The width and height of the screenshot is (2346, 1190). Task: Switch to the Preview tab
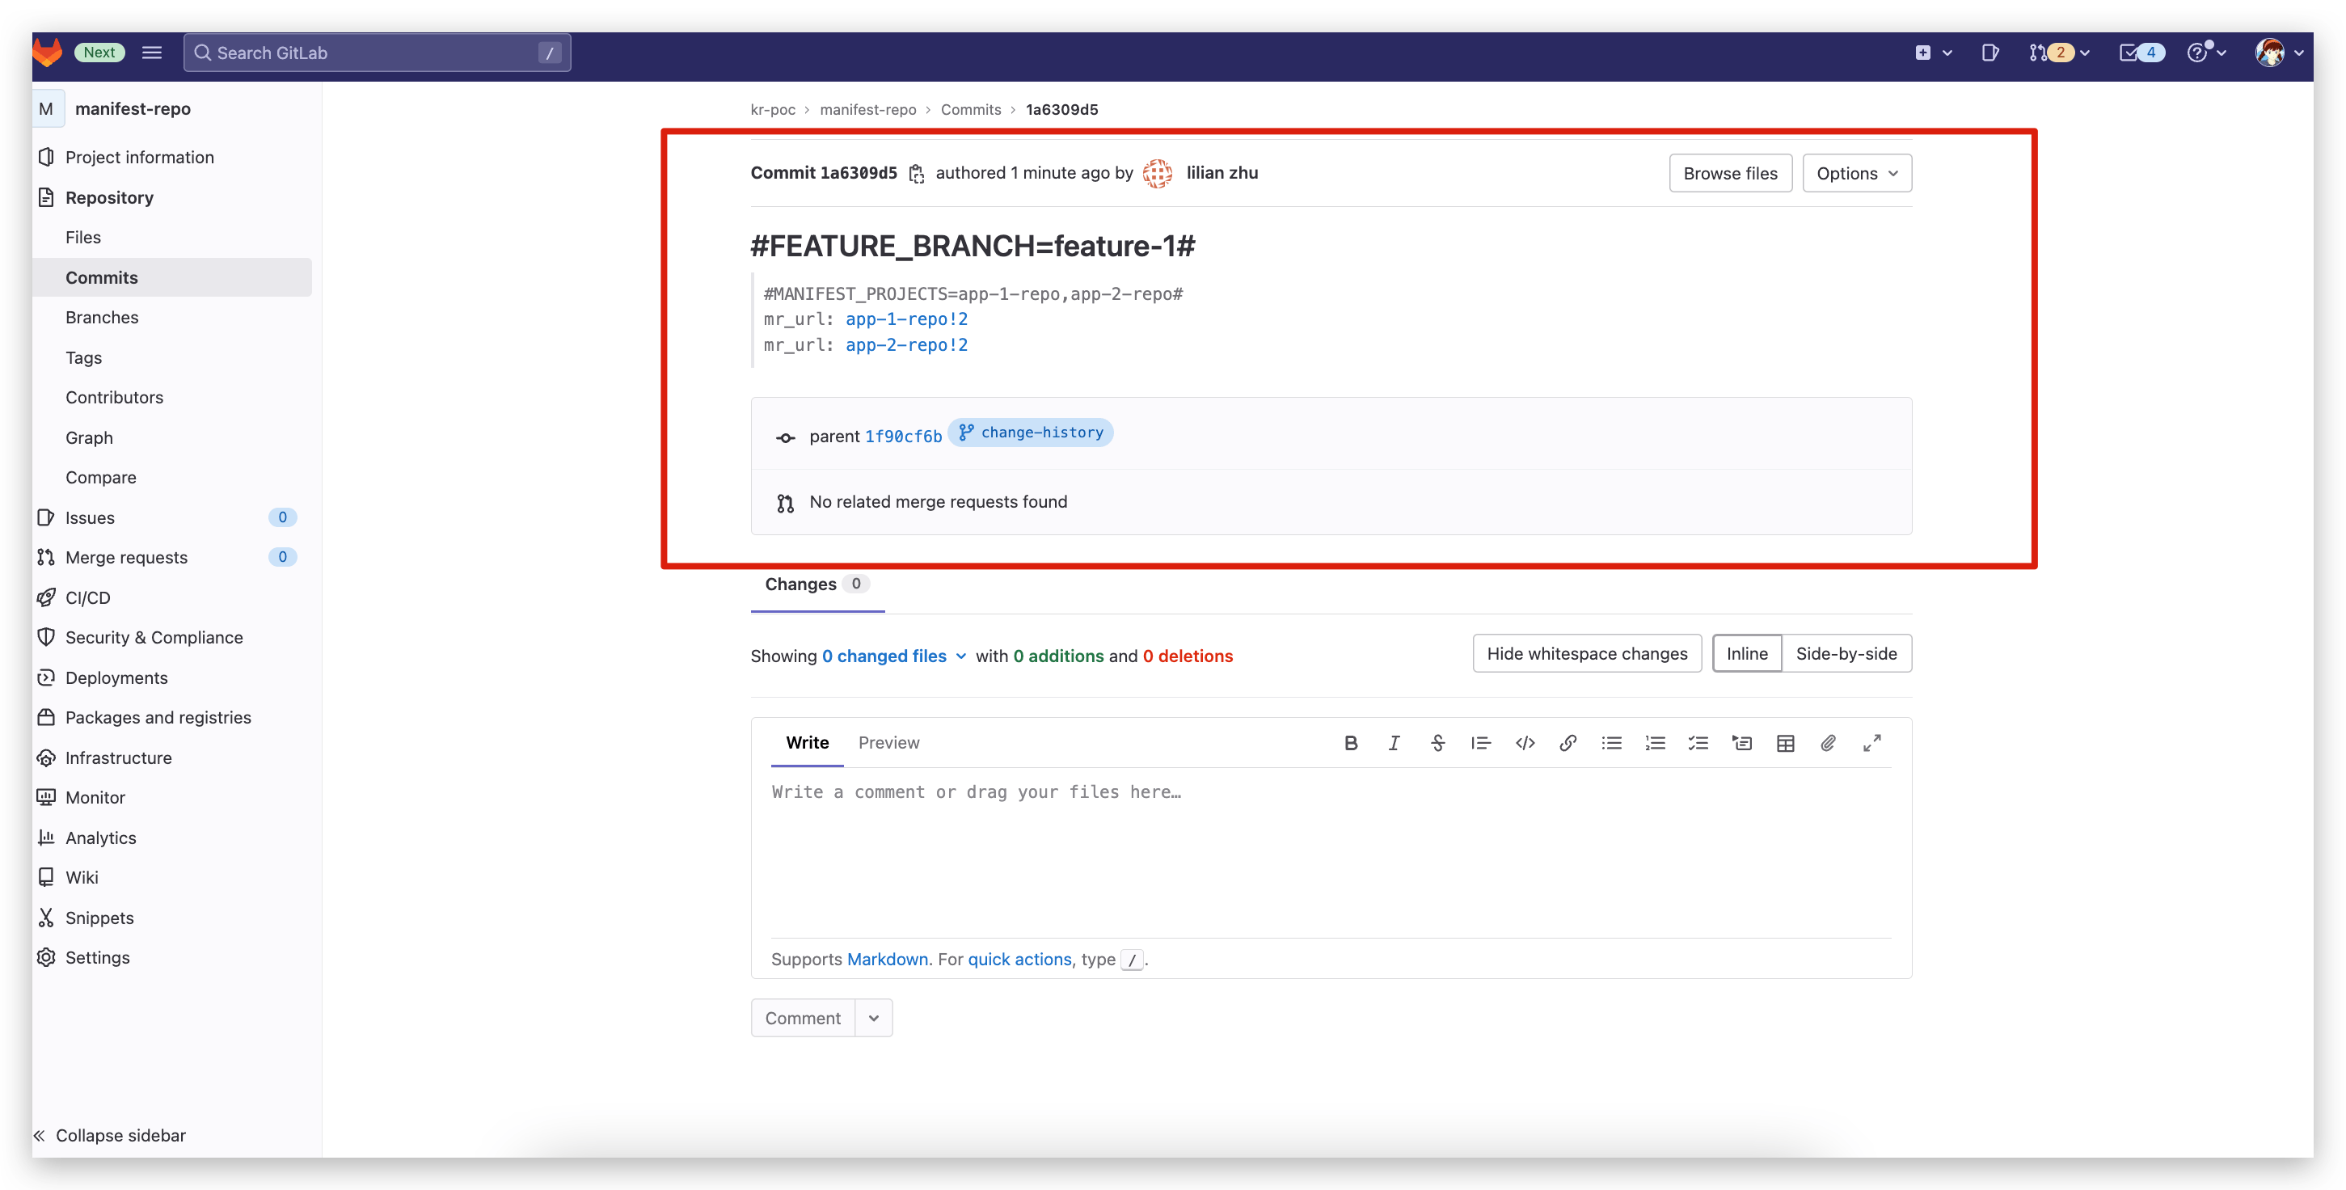[x=888, y=742]
